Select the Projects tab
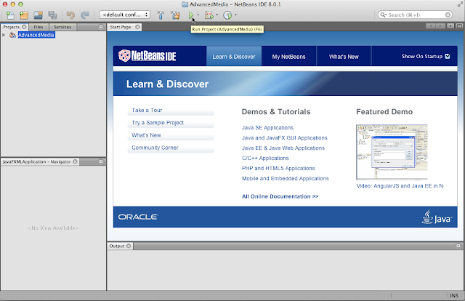465x301 pixels. tap(12, 27)
